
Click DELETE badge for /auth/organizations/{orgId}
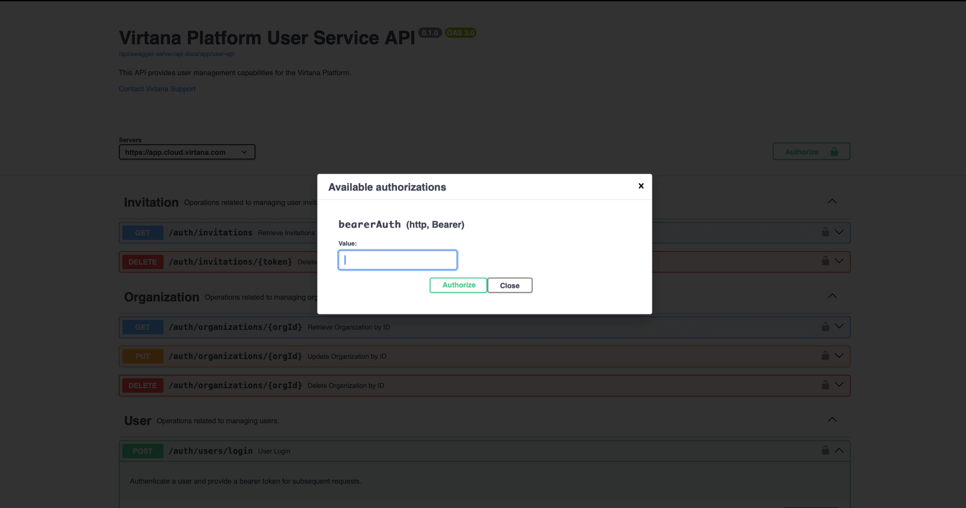[143, 385]
